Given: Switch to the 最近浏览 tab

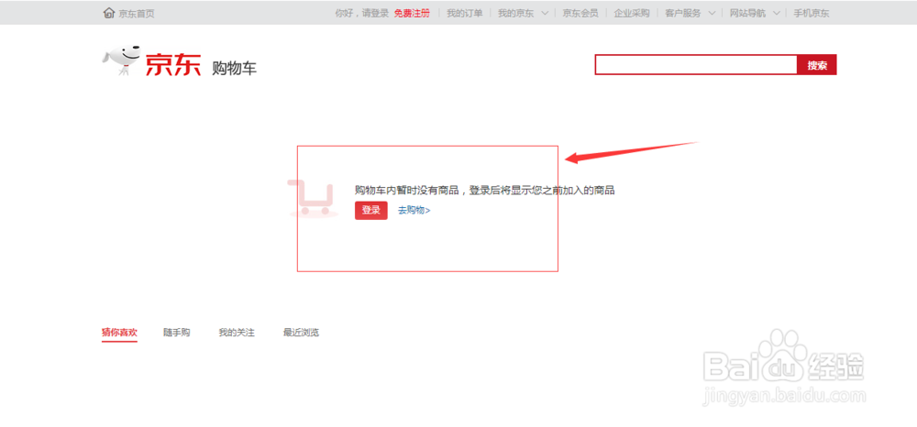Looking at the screenshot, I should [301, 333].
